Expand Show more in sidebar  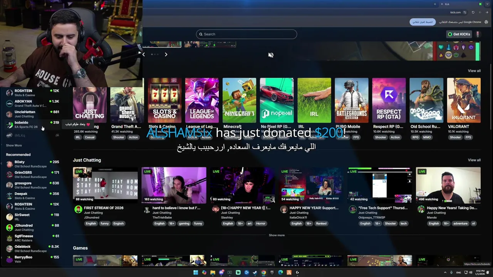pyautogui.click(x=14, y=145)
